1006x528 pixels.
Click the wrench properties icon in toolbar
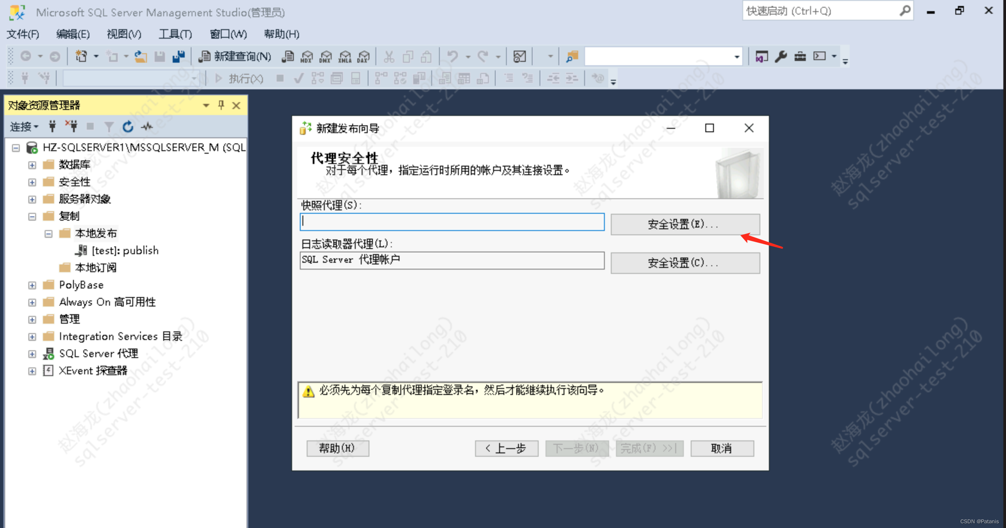point(780,56)
